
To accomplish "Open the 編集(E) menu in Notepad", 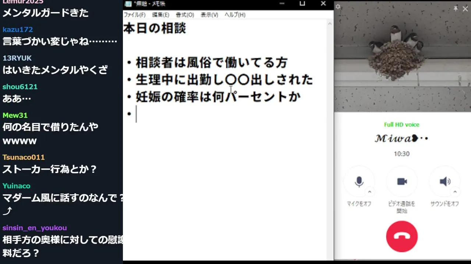I will (x=160, y=15).
